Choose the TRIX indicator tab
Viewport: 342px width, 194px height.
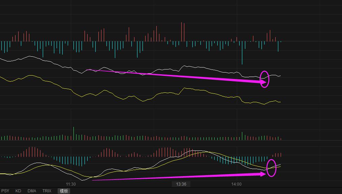coord(47,191)
